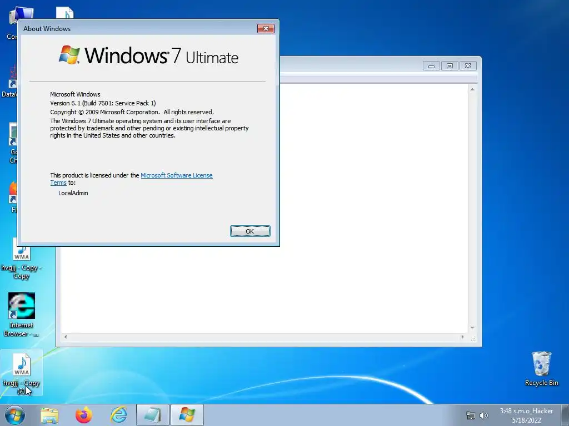Click the network tray icon
The image size is (569, 426).
(470, 415)
